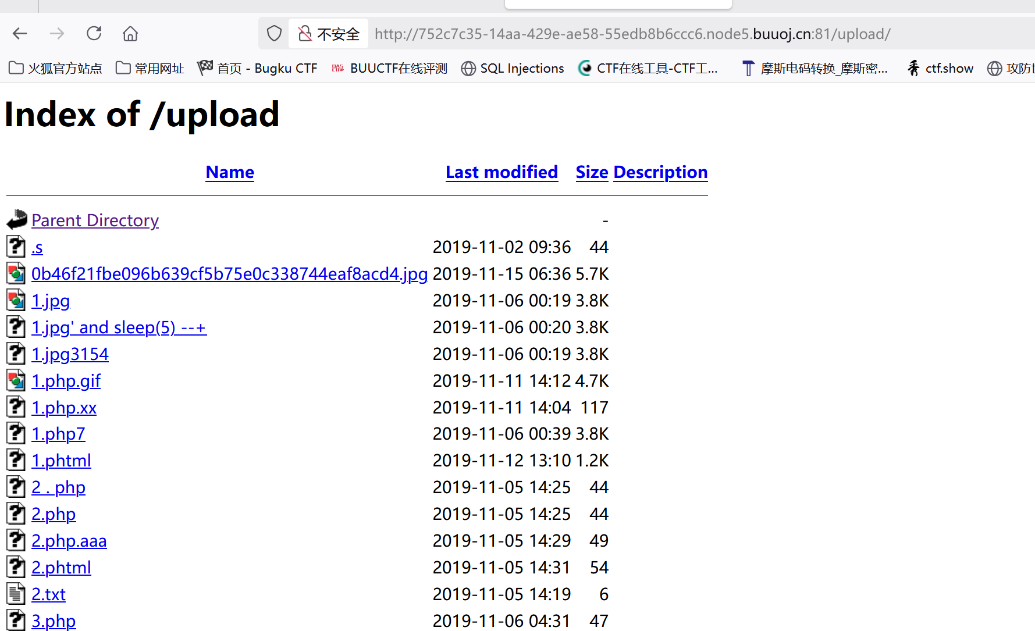
Task: Open 0b46f21fbe096b639cf5b75e0c338744eaf8acd4.jpg
Action: [230, 274]
